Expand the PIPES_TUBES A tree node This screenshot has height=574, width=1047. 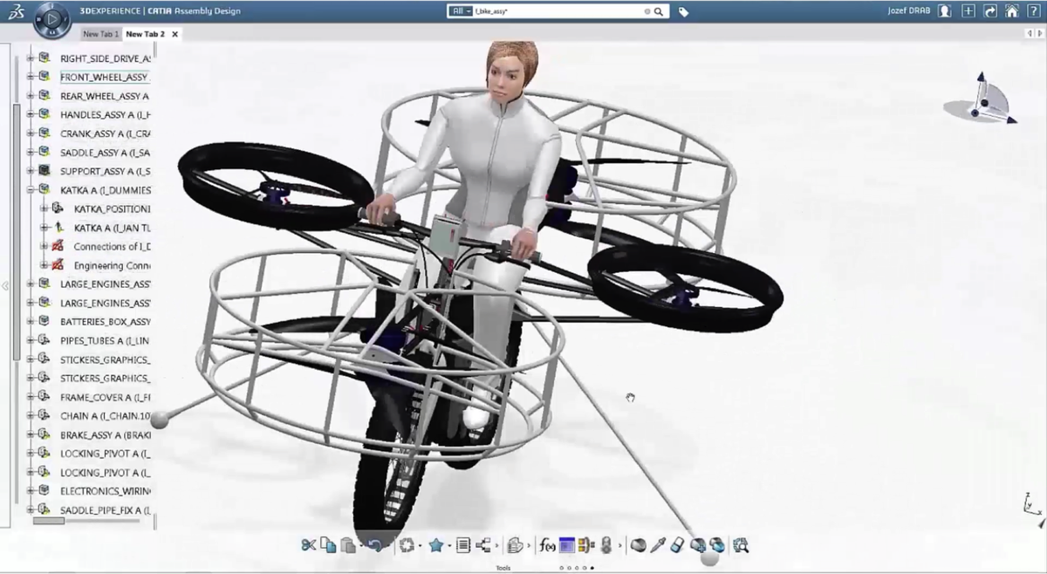(x=30, y=340)
